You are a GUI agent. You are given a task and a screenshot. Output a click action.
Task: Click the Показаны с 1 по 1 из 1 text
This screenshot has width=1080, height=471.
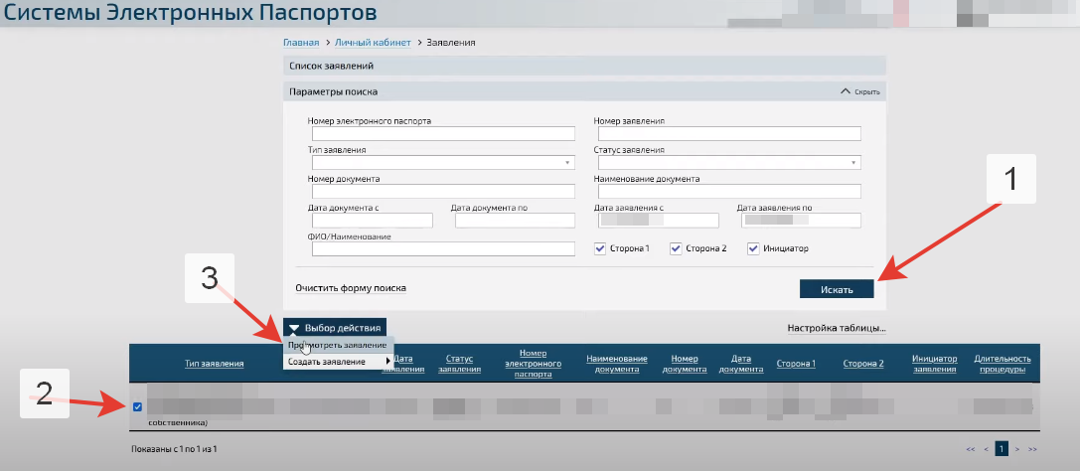pyautogui.click(x=174, y=449)
